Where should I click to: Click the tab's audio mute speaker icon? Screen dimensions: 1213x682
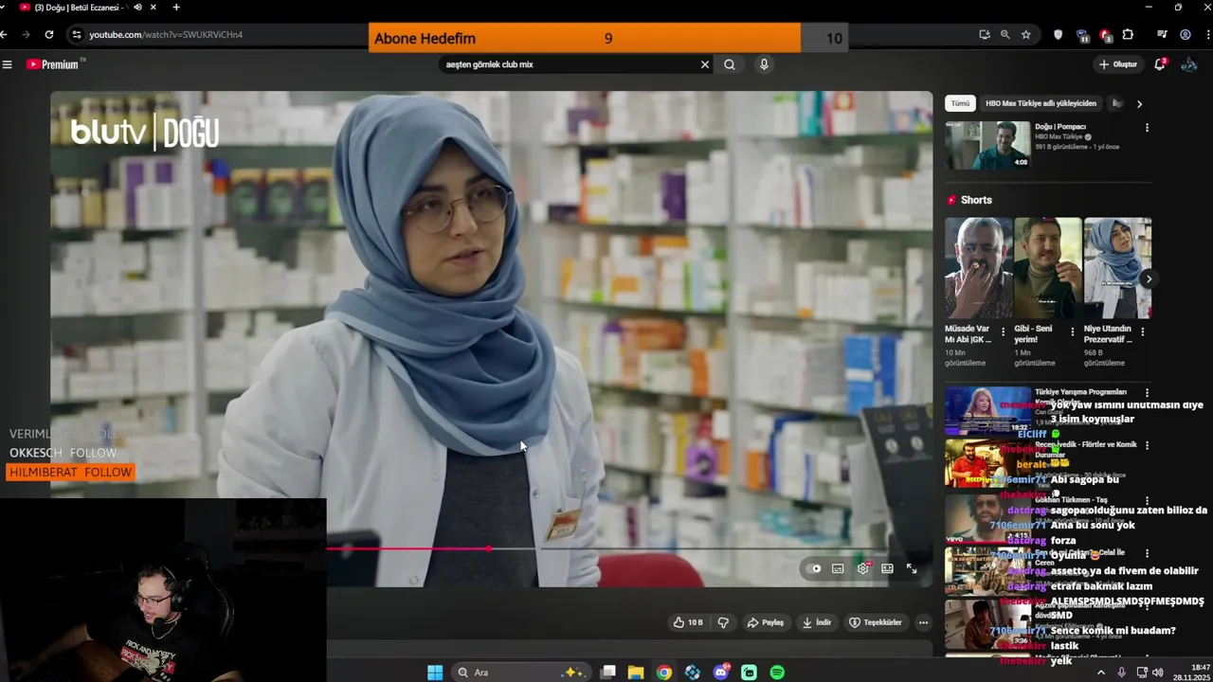137,8
